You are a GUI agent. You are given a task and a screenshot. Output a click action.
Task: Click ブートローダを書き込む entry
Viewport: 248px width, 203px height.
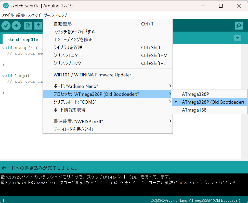pos(108,129)
